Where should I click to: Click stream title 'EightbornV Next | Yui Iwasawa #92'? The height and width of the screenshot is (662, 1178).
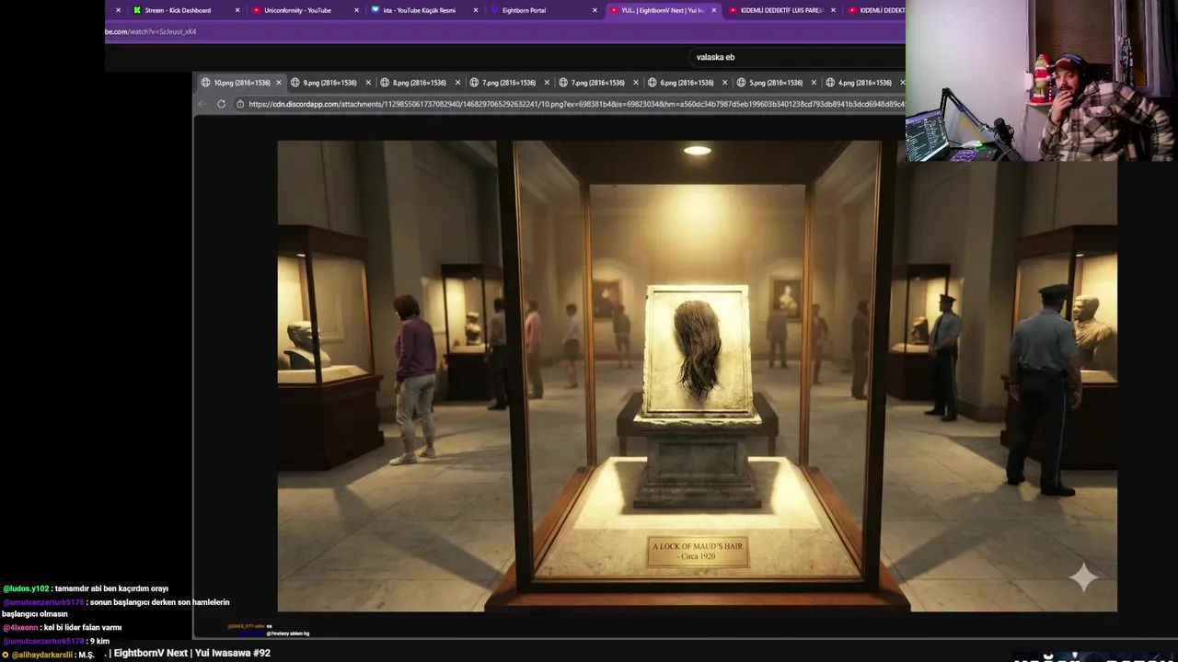pyautogui.click(x=191, y=653)
